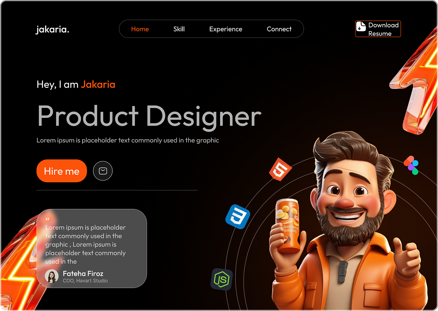Open the Skill section from the navbar
The height and width of the screenshot is (311, 438).
click(x=179, y=29)
